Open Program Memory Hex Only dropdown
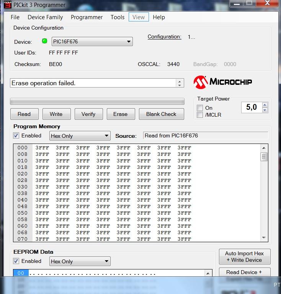The width and height of the screenshot is (281, 294). (80, 136)
